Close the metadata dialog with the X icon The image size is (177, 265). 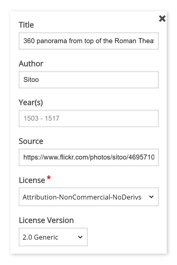tap(162, 18)
